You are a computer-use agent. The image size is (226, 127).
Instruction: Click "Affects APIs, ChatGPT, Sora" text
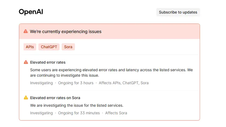tap(124, 83)
